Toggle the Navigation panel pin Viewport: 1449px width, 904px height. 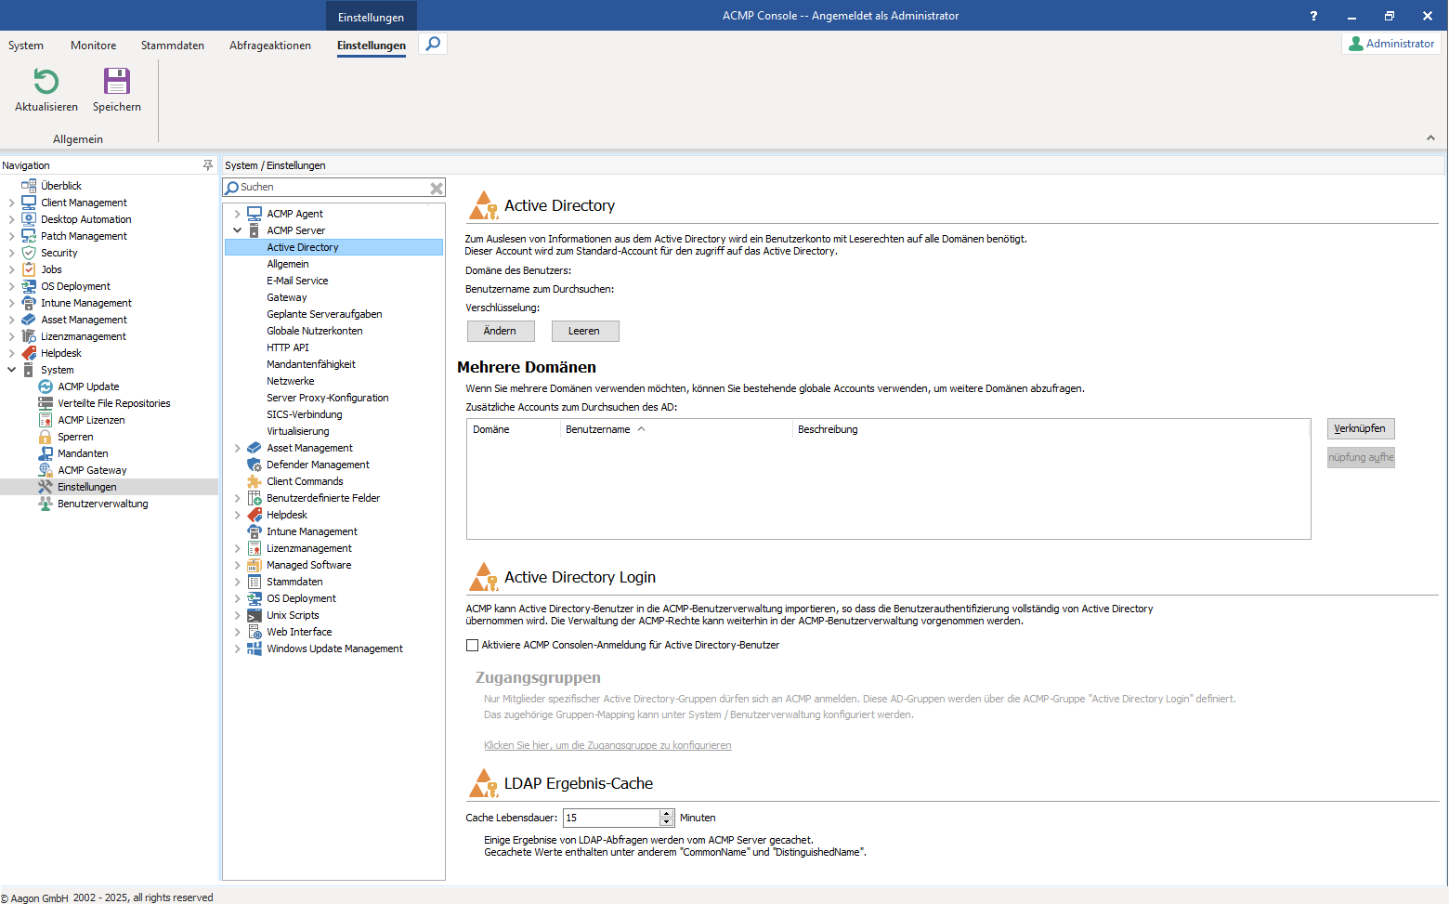207,164
